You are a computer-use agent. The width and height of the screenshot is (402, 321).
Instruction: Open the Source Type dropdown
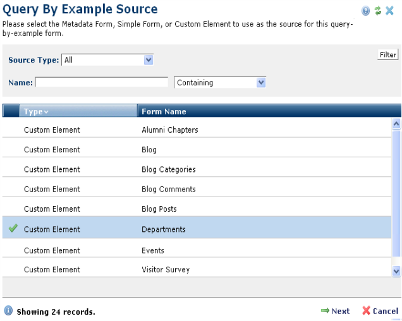149,60
